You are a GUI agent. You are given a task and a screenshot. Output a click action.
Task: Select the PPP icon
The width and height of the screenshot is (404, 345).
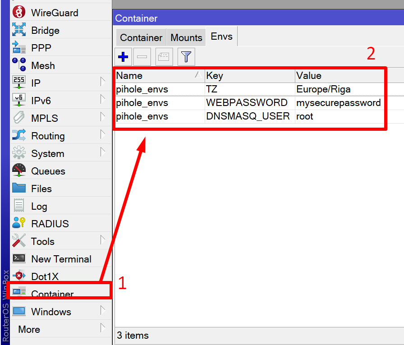tap(19, 47)
